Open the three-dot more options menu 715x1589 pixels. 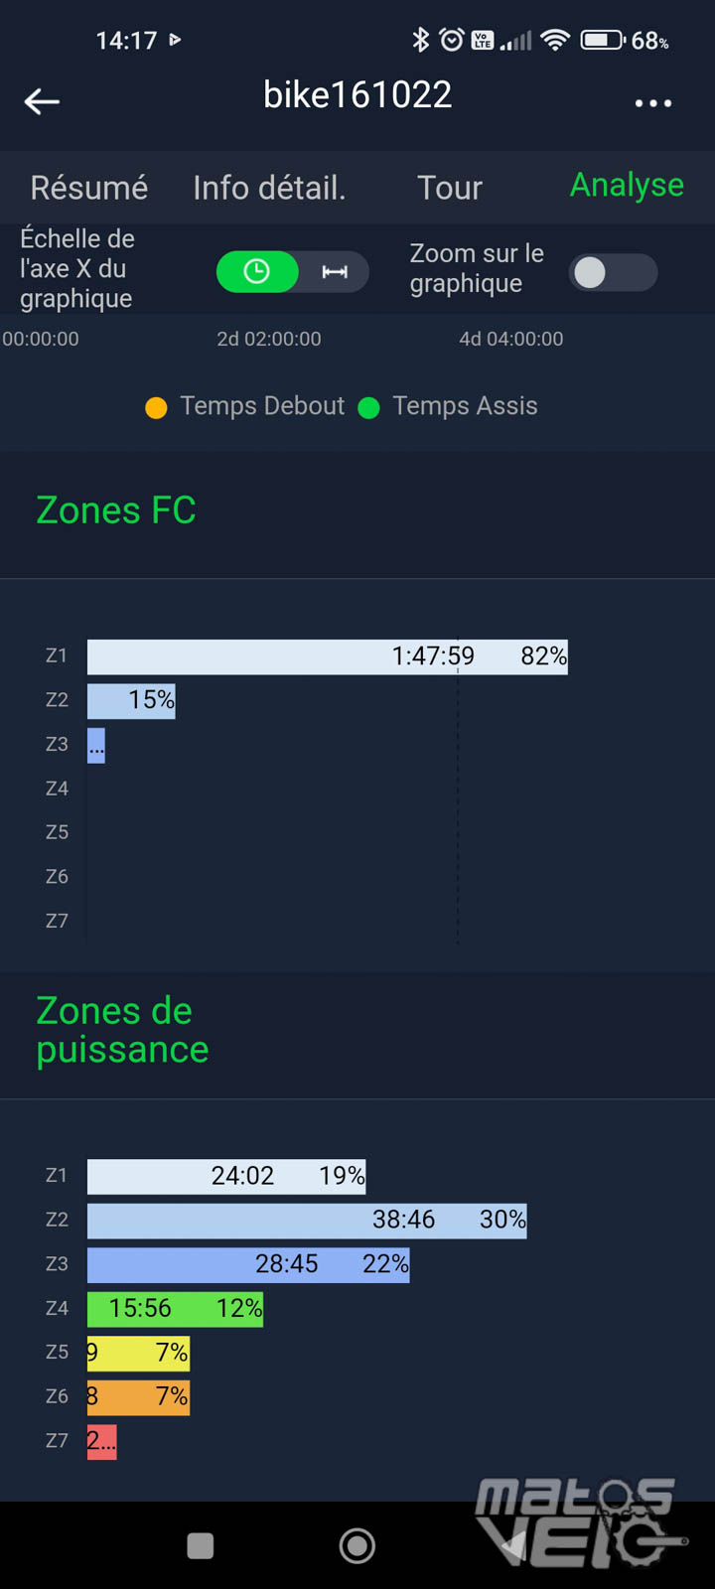coord(652,102)
